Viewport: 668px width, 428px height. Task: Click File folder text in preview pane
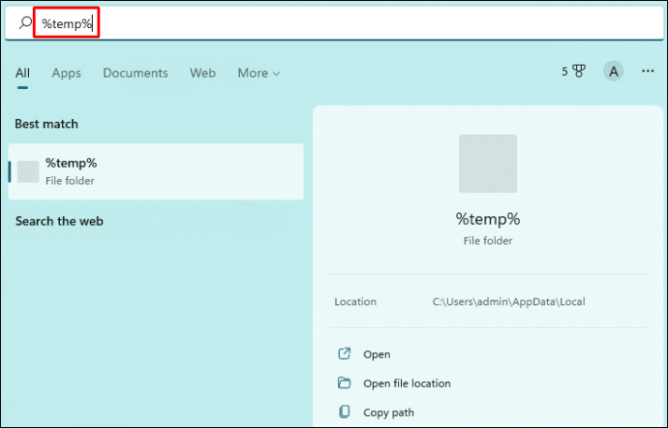click(488, 241)
